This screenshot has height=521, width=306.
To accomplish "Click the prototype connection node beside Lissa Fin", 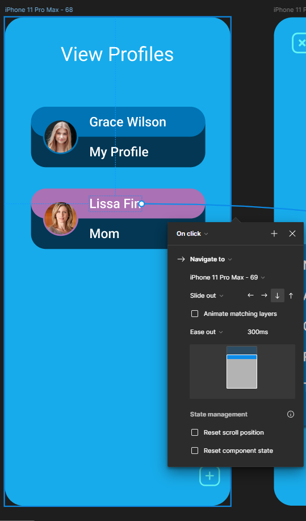I will pyautogui.click(x=141, y=203).
